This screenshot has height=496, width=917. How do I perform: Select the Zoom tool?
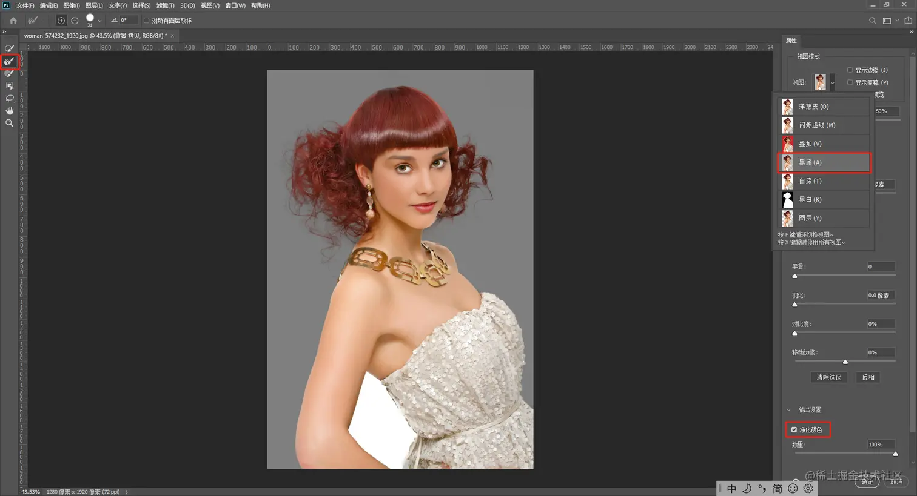[x=10, y=123]
